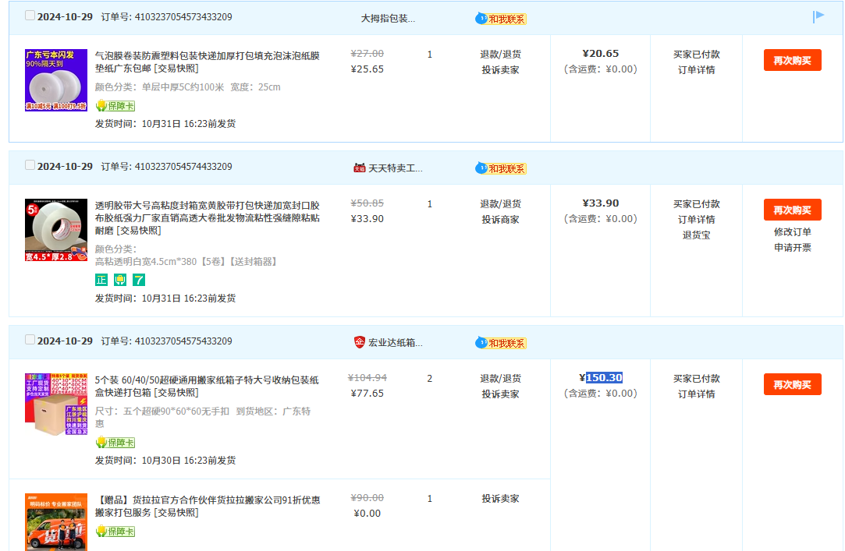Viewport: 845px width, 551px height.
Task: Click 再次购买 for the bubble wrap order
Action: click(x=792, y=60)
